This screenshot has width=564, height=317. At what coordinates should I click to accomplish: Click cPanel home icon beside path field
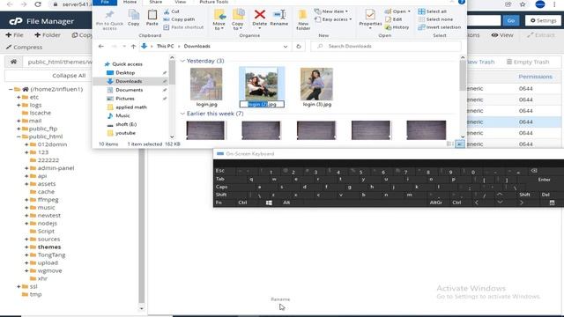tap(14, 62)
